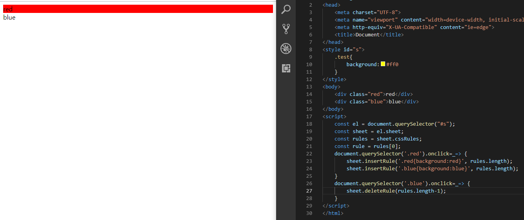
Task: Click the opening <body> tag
Action: [331, 87]
